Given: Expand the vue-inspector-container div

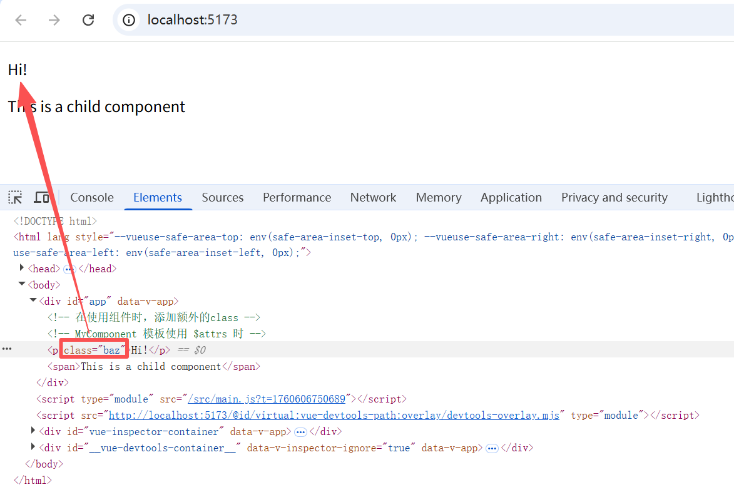Looking at the screenshot, I should click(33, 430).
